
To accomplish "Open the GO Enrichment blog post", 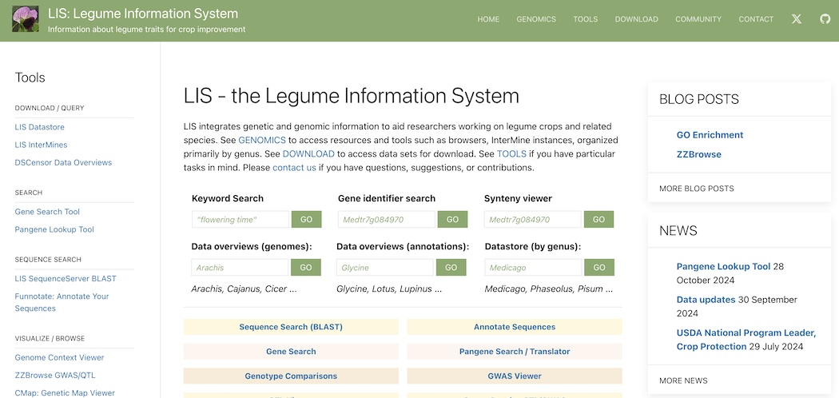I will [710, 135].
